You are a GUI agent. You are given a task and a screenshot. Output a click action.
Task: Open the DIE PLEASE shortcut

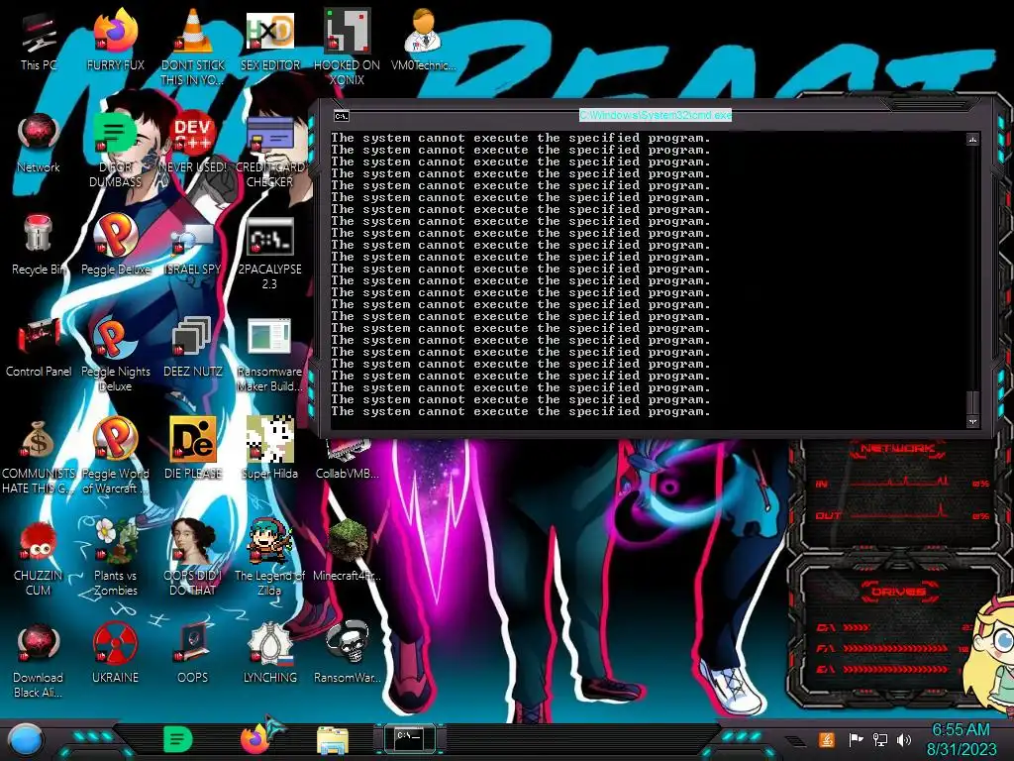tap(192, 449)
